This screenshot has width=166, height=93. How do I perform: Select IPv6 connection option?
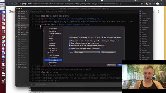96,37
